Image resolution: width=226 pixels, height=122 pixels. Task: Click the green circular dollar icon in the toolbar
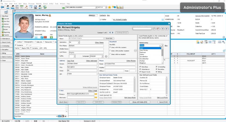pos(45,7)
